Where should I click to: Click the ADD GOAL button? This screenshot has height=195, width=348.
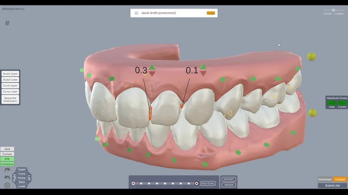coord(208,183)
